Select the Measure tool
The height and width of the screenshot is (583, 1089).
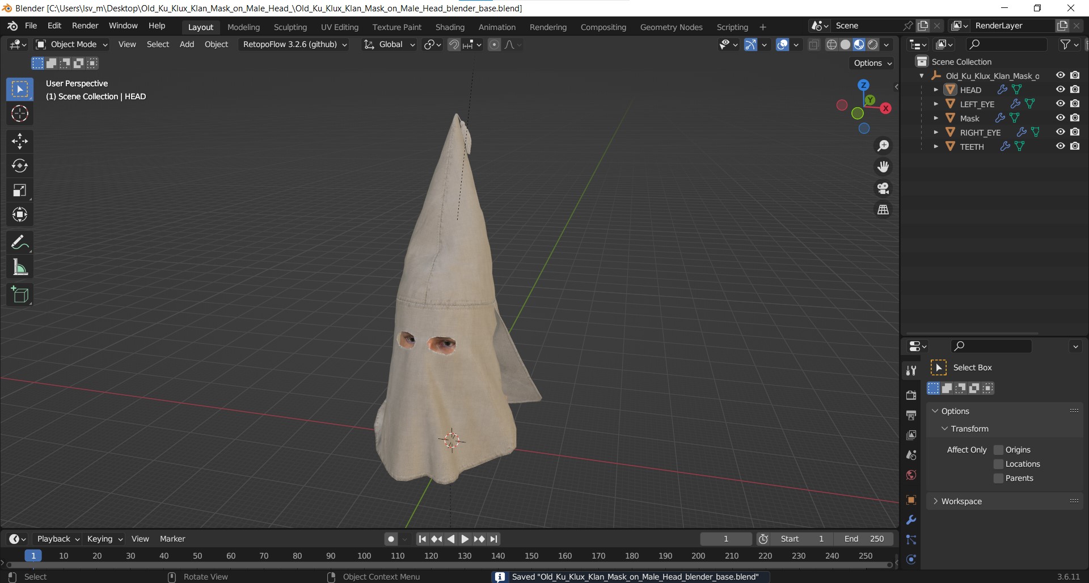click(x=20, y=267)
